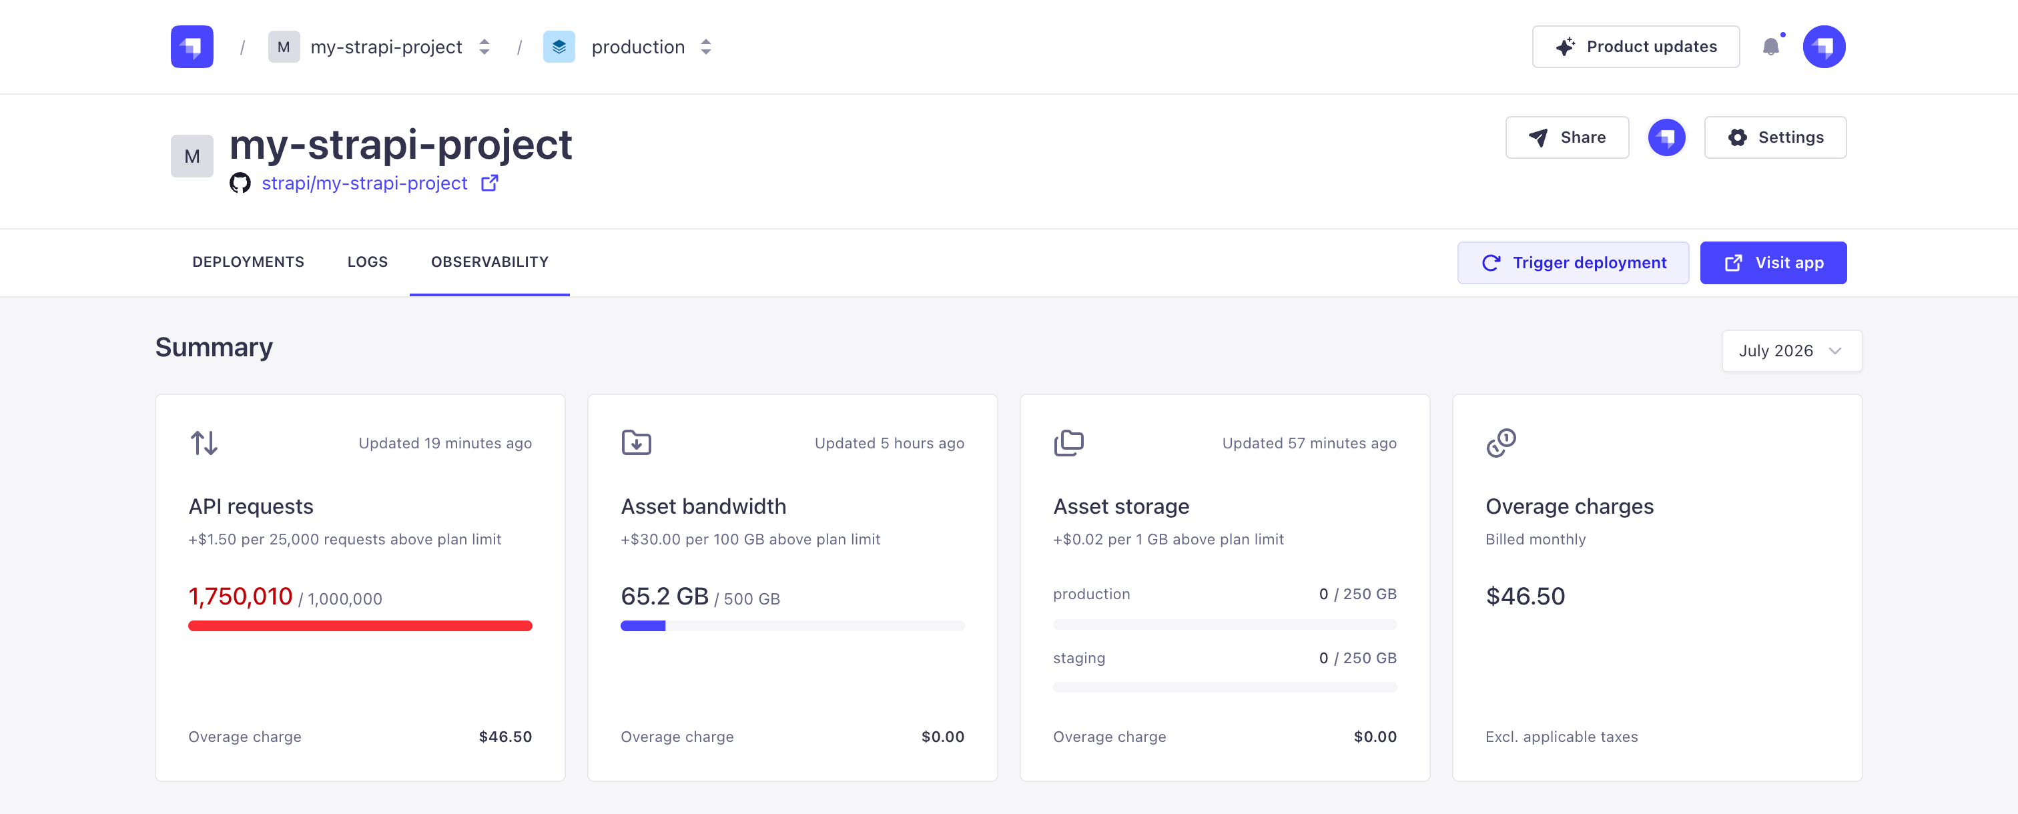Click the external link icon next to repository
The height and width of the screenshot is (814, 2018).
tap(490, 183)
